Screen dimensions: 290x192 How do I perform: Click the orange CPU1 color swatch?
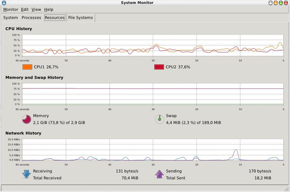[x=27, y=67]
